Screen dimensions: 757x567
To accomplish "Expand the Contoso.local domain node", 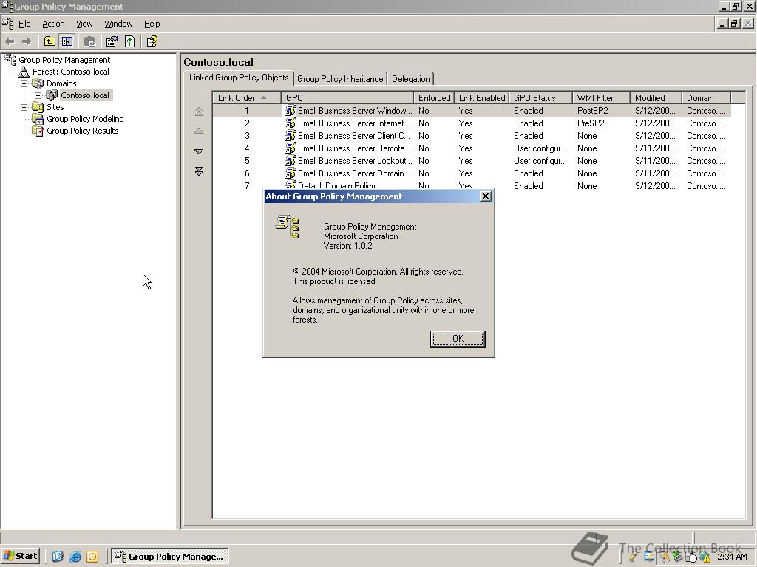I will pos(38,95).
